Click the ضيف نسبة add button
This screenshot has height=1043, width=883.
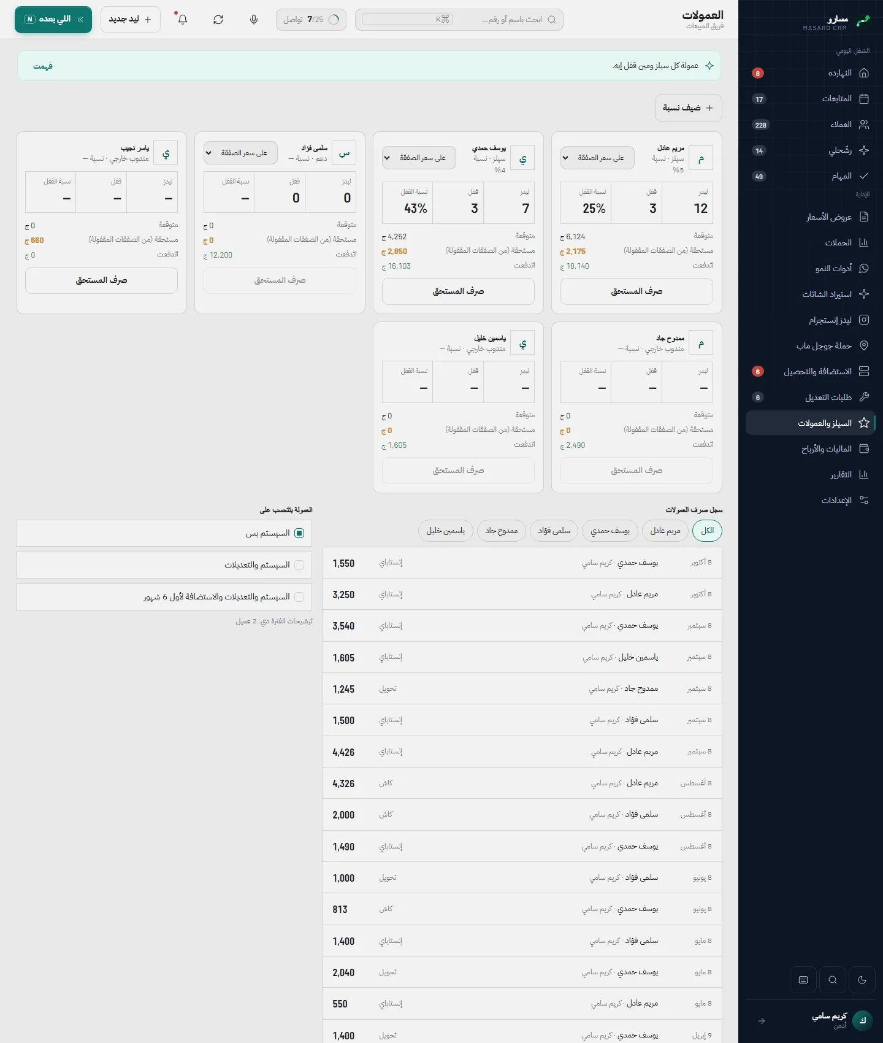(688, 108)
